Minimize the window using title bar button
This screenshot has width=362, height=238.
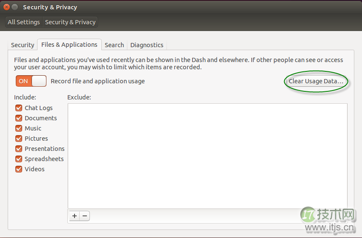tap(15, 7)
